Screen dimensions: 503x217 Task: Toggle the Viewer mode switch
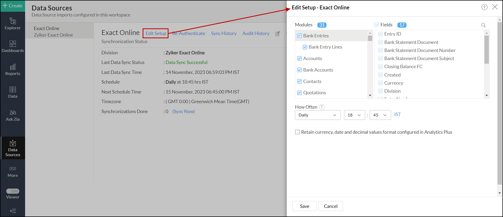point(13,191)
